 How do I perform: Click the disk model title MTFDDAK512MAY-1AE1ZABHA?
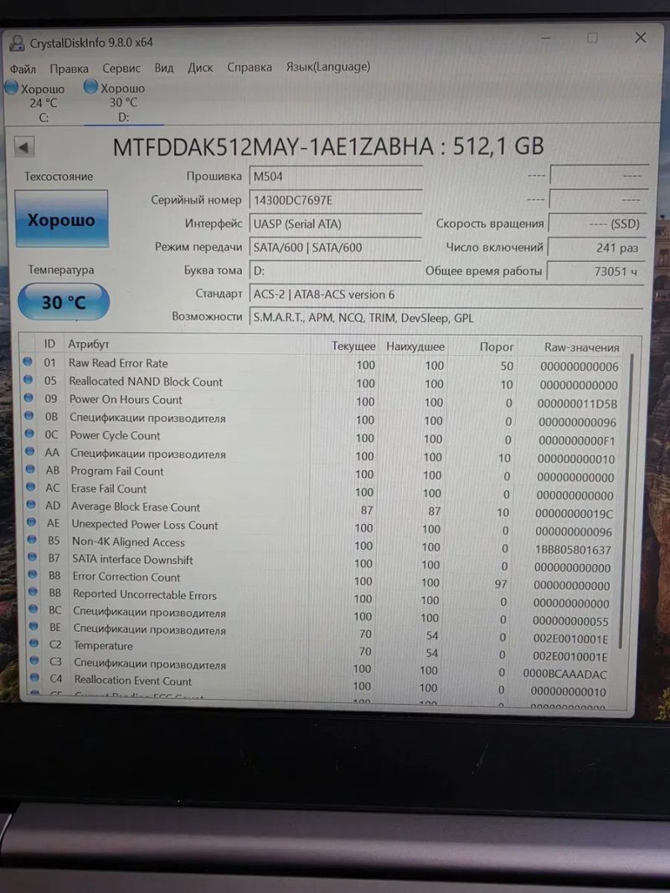point(273,147)
